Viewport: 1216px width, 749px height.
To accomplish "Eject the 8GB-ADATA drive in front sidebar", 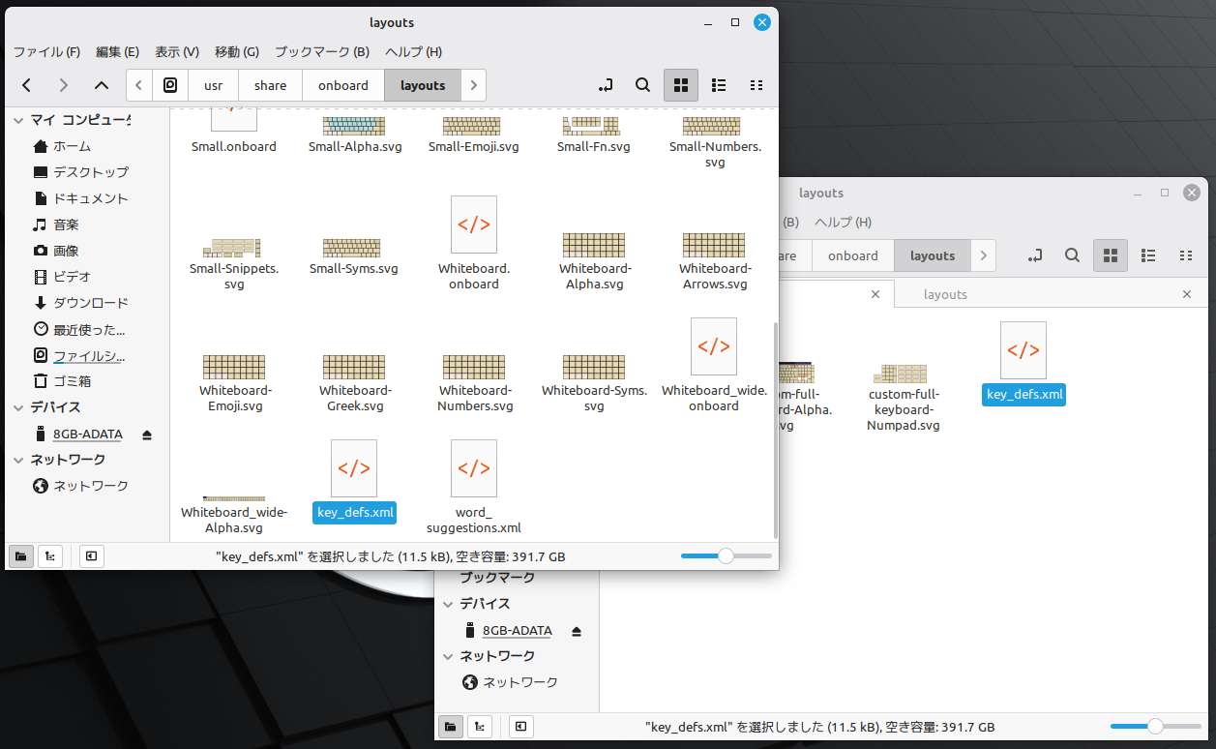I will (147, 434).
